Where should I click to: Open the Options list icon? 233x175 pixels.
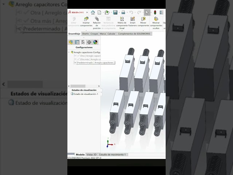coord(161,12)
